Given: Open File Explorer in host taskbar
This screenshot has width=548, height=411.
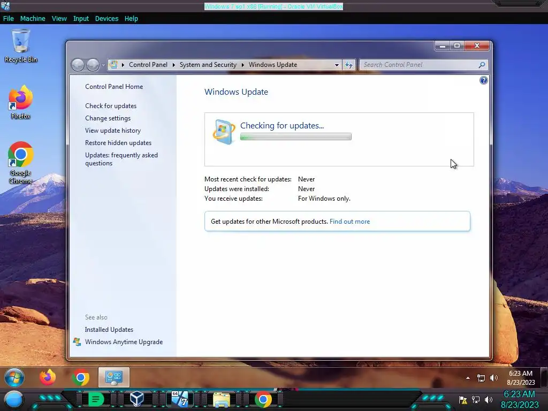Looking at the screenshot, I should coord(222,400).
